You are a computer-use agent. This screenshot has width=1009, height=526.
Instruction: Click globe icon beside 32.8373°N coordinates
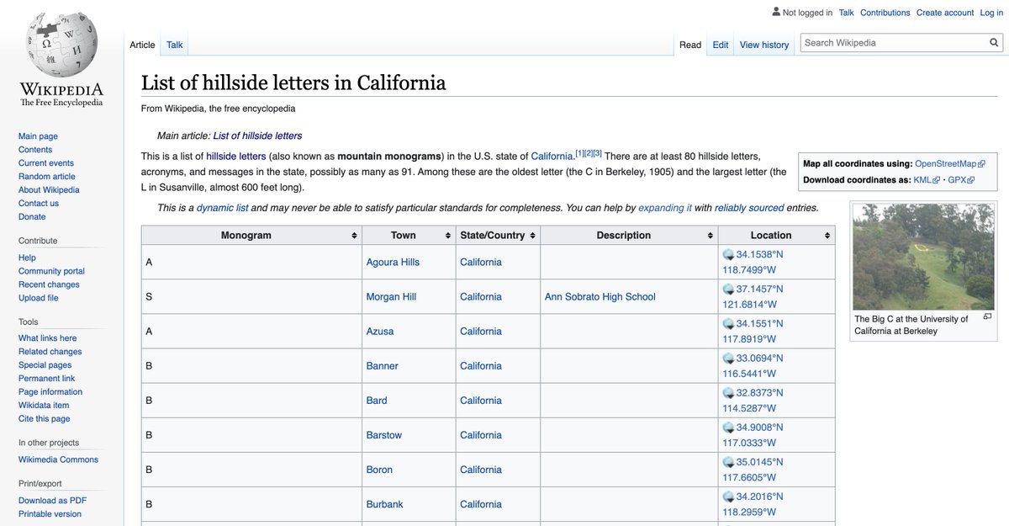728,392
